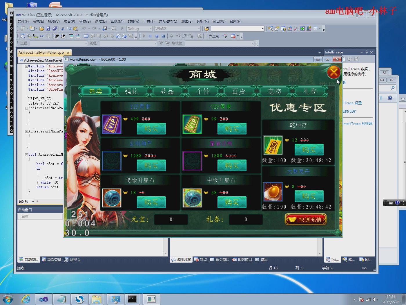Collapse the bool function code block
The height and width of the screenshot is (305, 406).
26,155
